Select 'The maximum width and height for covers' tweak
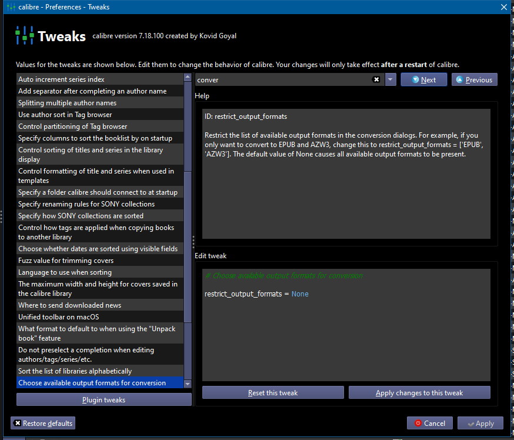 tap(100, 288)
